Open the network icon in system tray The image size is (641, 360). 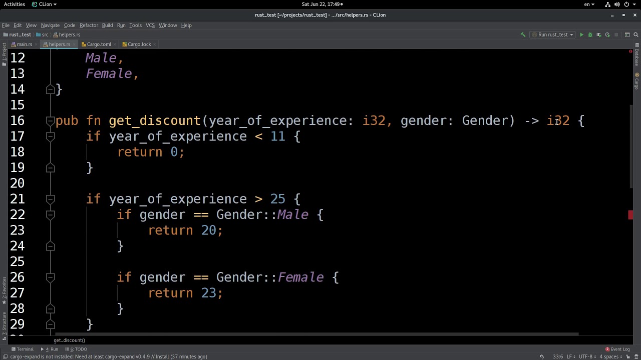[608, 4]
